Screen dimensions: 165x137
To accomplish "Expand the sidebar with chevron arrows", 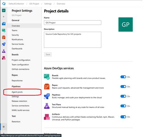I will [x=4, y=133].
